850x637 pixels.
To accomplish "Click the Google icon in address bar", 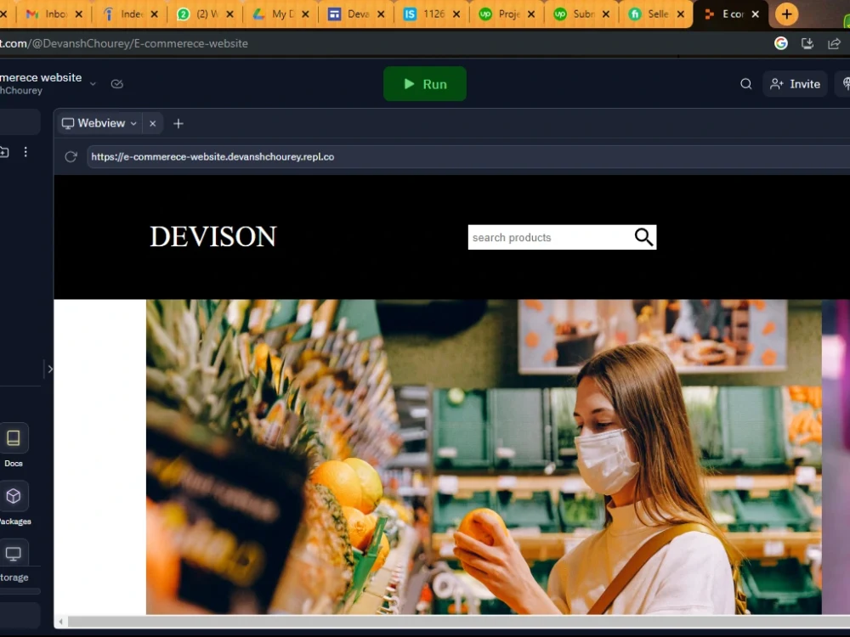I will (x=780, y=43).
